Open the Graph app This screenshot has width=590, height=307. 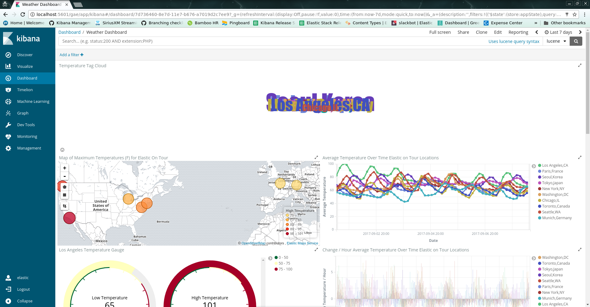click(x=22, y=113)
